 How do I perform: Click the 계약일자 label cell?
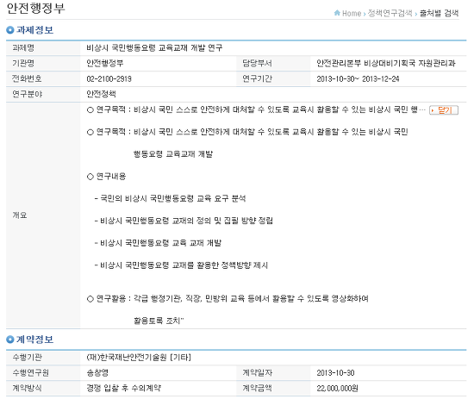coord(273,372)
